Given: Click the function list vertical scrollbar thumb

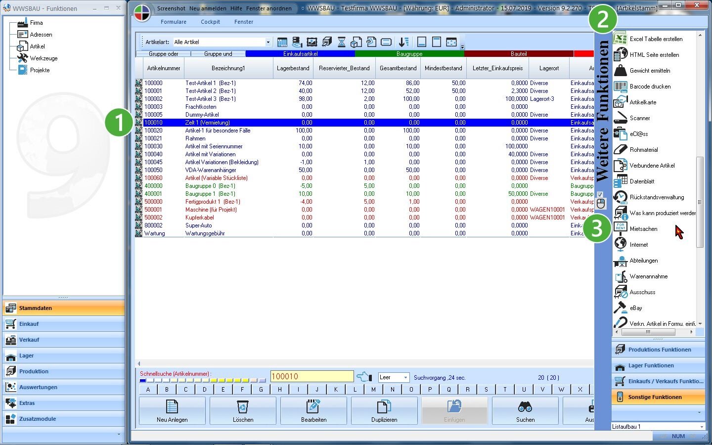Looking at the screenshot, I should pyautogui.click(x=700, y=202).
